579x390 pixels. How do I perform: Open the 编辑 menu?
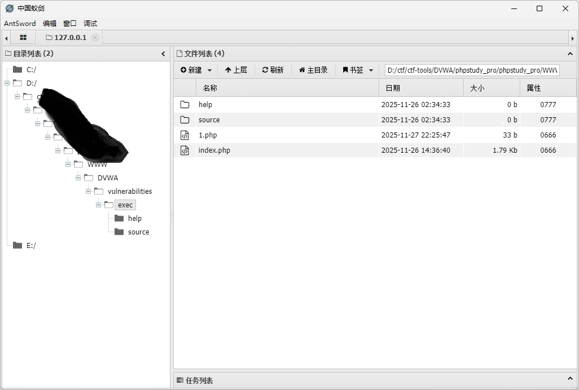pos(50,23)
